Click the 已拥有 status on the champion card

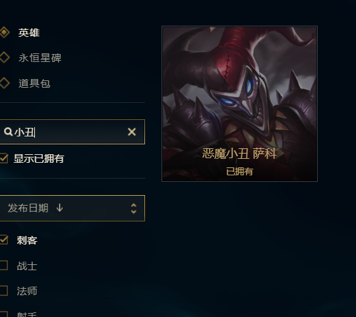(x=239, y=171)
